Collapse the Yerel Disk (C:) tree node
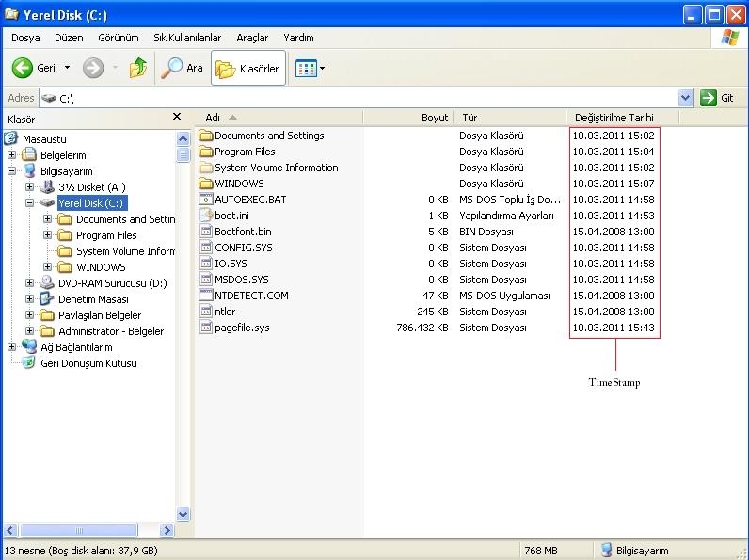Screen dimensions: 749x560 click(29, 203)
